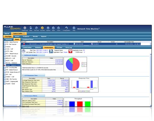Click the Help question mark icon
The image size is (154, 121).
point(74,28)
